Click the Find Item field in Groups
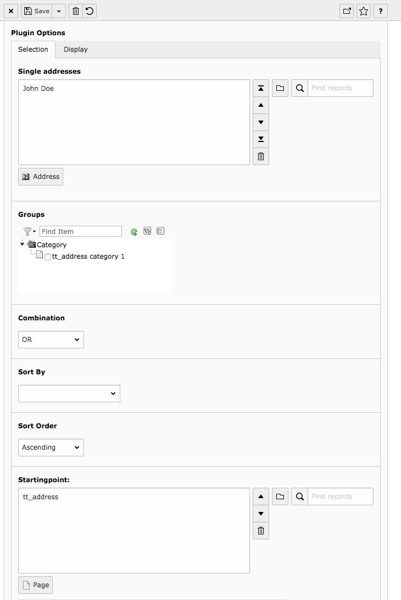The width and height of the screenshot is (401, 600). click(x=81, y=231)
